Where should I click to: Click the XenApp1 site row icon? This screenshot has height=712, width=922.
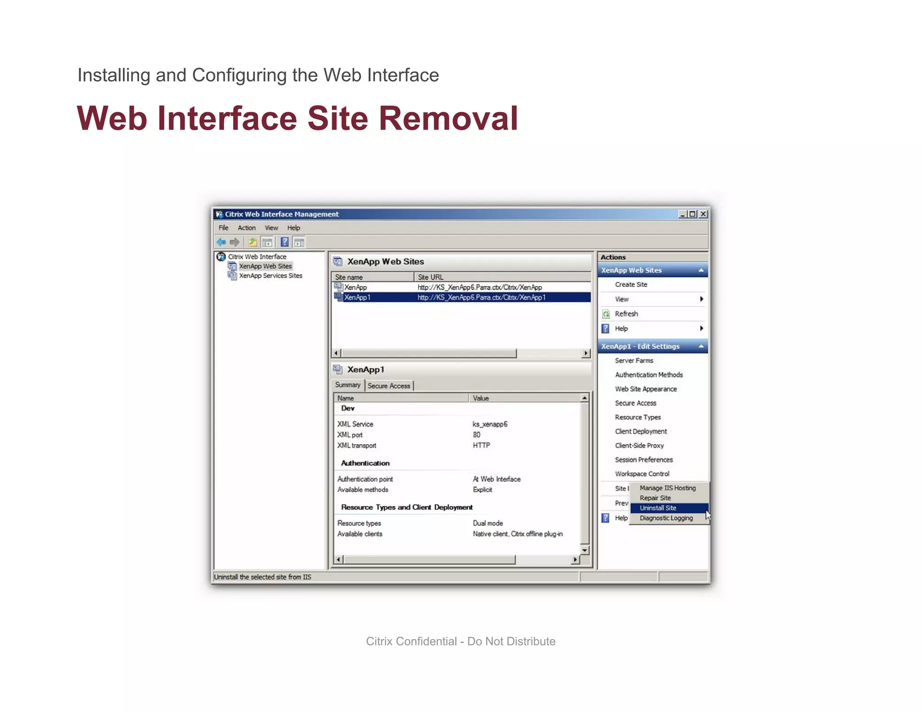point(339,297)
